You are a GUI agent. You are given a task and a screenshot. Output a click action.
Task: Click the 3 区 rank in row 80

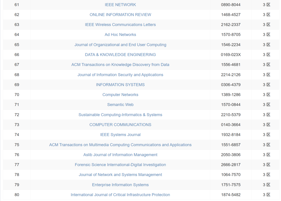tap(266, 195)
